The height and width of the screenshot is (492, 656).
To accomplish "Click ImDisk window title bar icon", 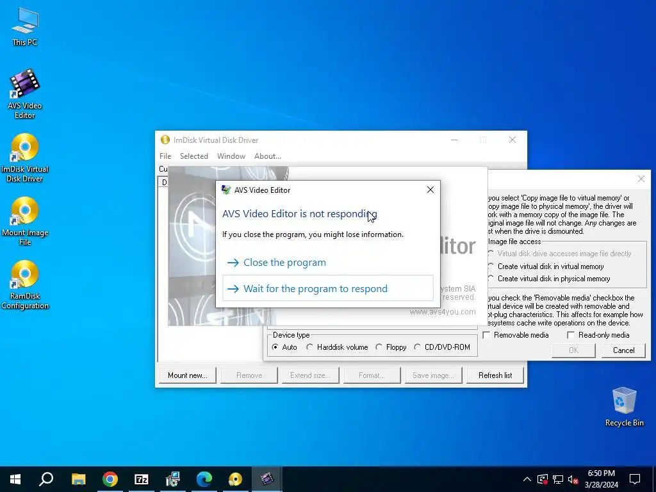I will (x=165, y=140).
